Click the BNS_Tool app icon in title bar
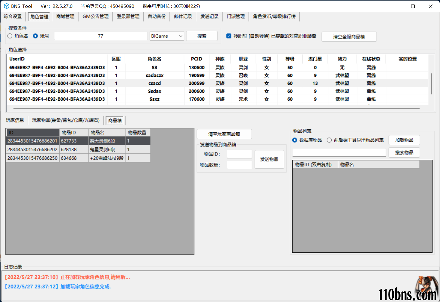Image resolution: width=440 pixels, height=302 pixels. [6, 6]
